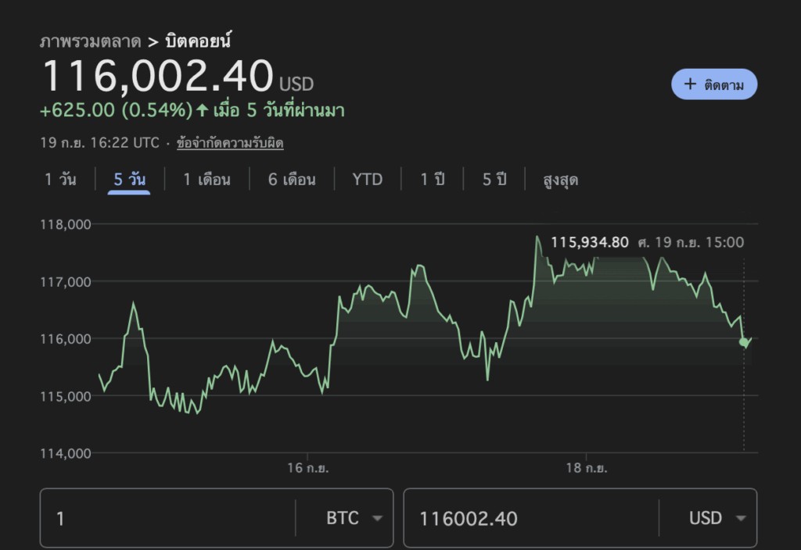Screen dimensions: 801x550
Task: Click the 117,000 y-axis label
Action: [66, 281]
